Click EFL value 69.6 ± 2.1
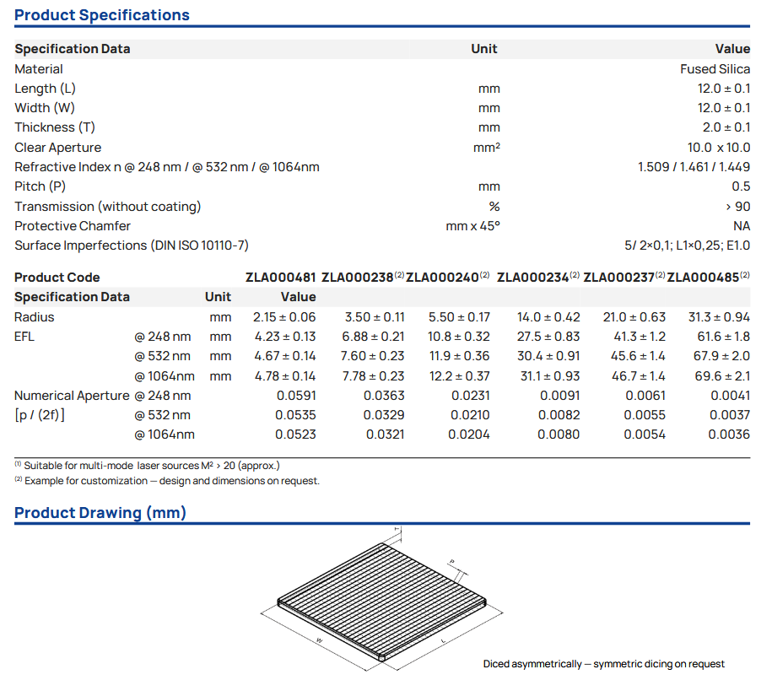Screen dimensions: 772x680 pyautogui.click(x=721, y=376)
